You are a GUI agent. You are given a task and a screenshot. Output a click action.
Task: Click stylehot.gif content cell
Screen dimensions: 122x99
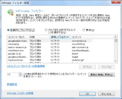[78, 60]
